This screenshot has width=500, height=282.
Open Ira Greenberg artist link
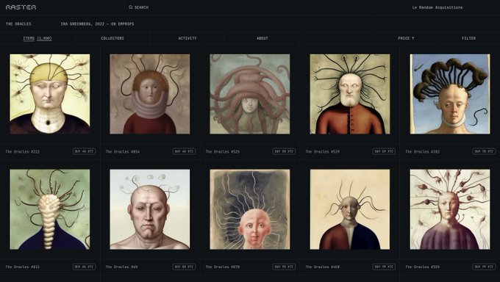coord(97,24)
